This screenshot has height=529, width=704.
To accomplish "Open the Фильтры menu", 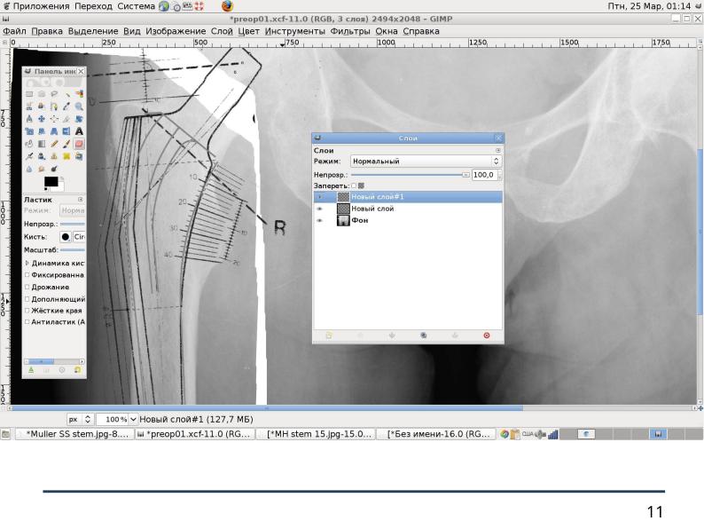I will (349, 31).
